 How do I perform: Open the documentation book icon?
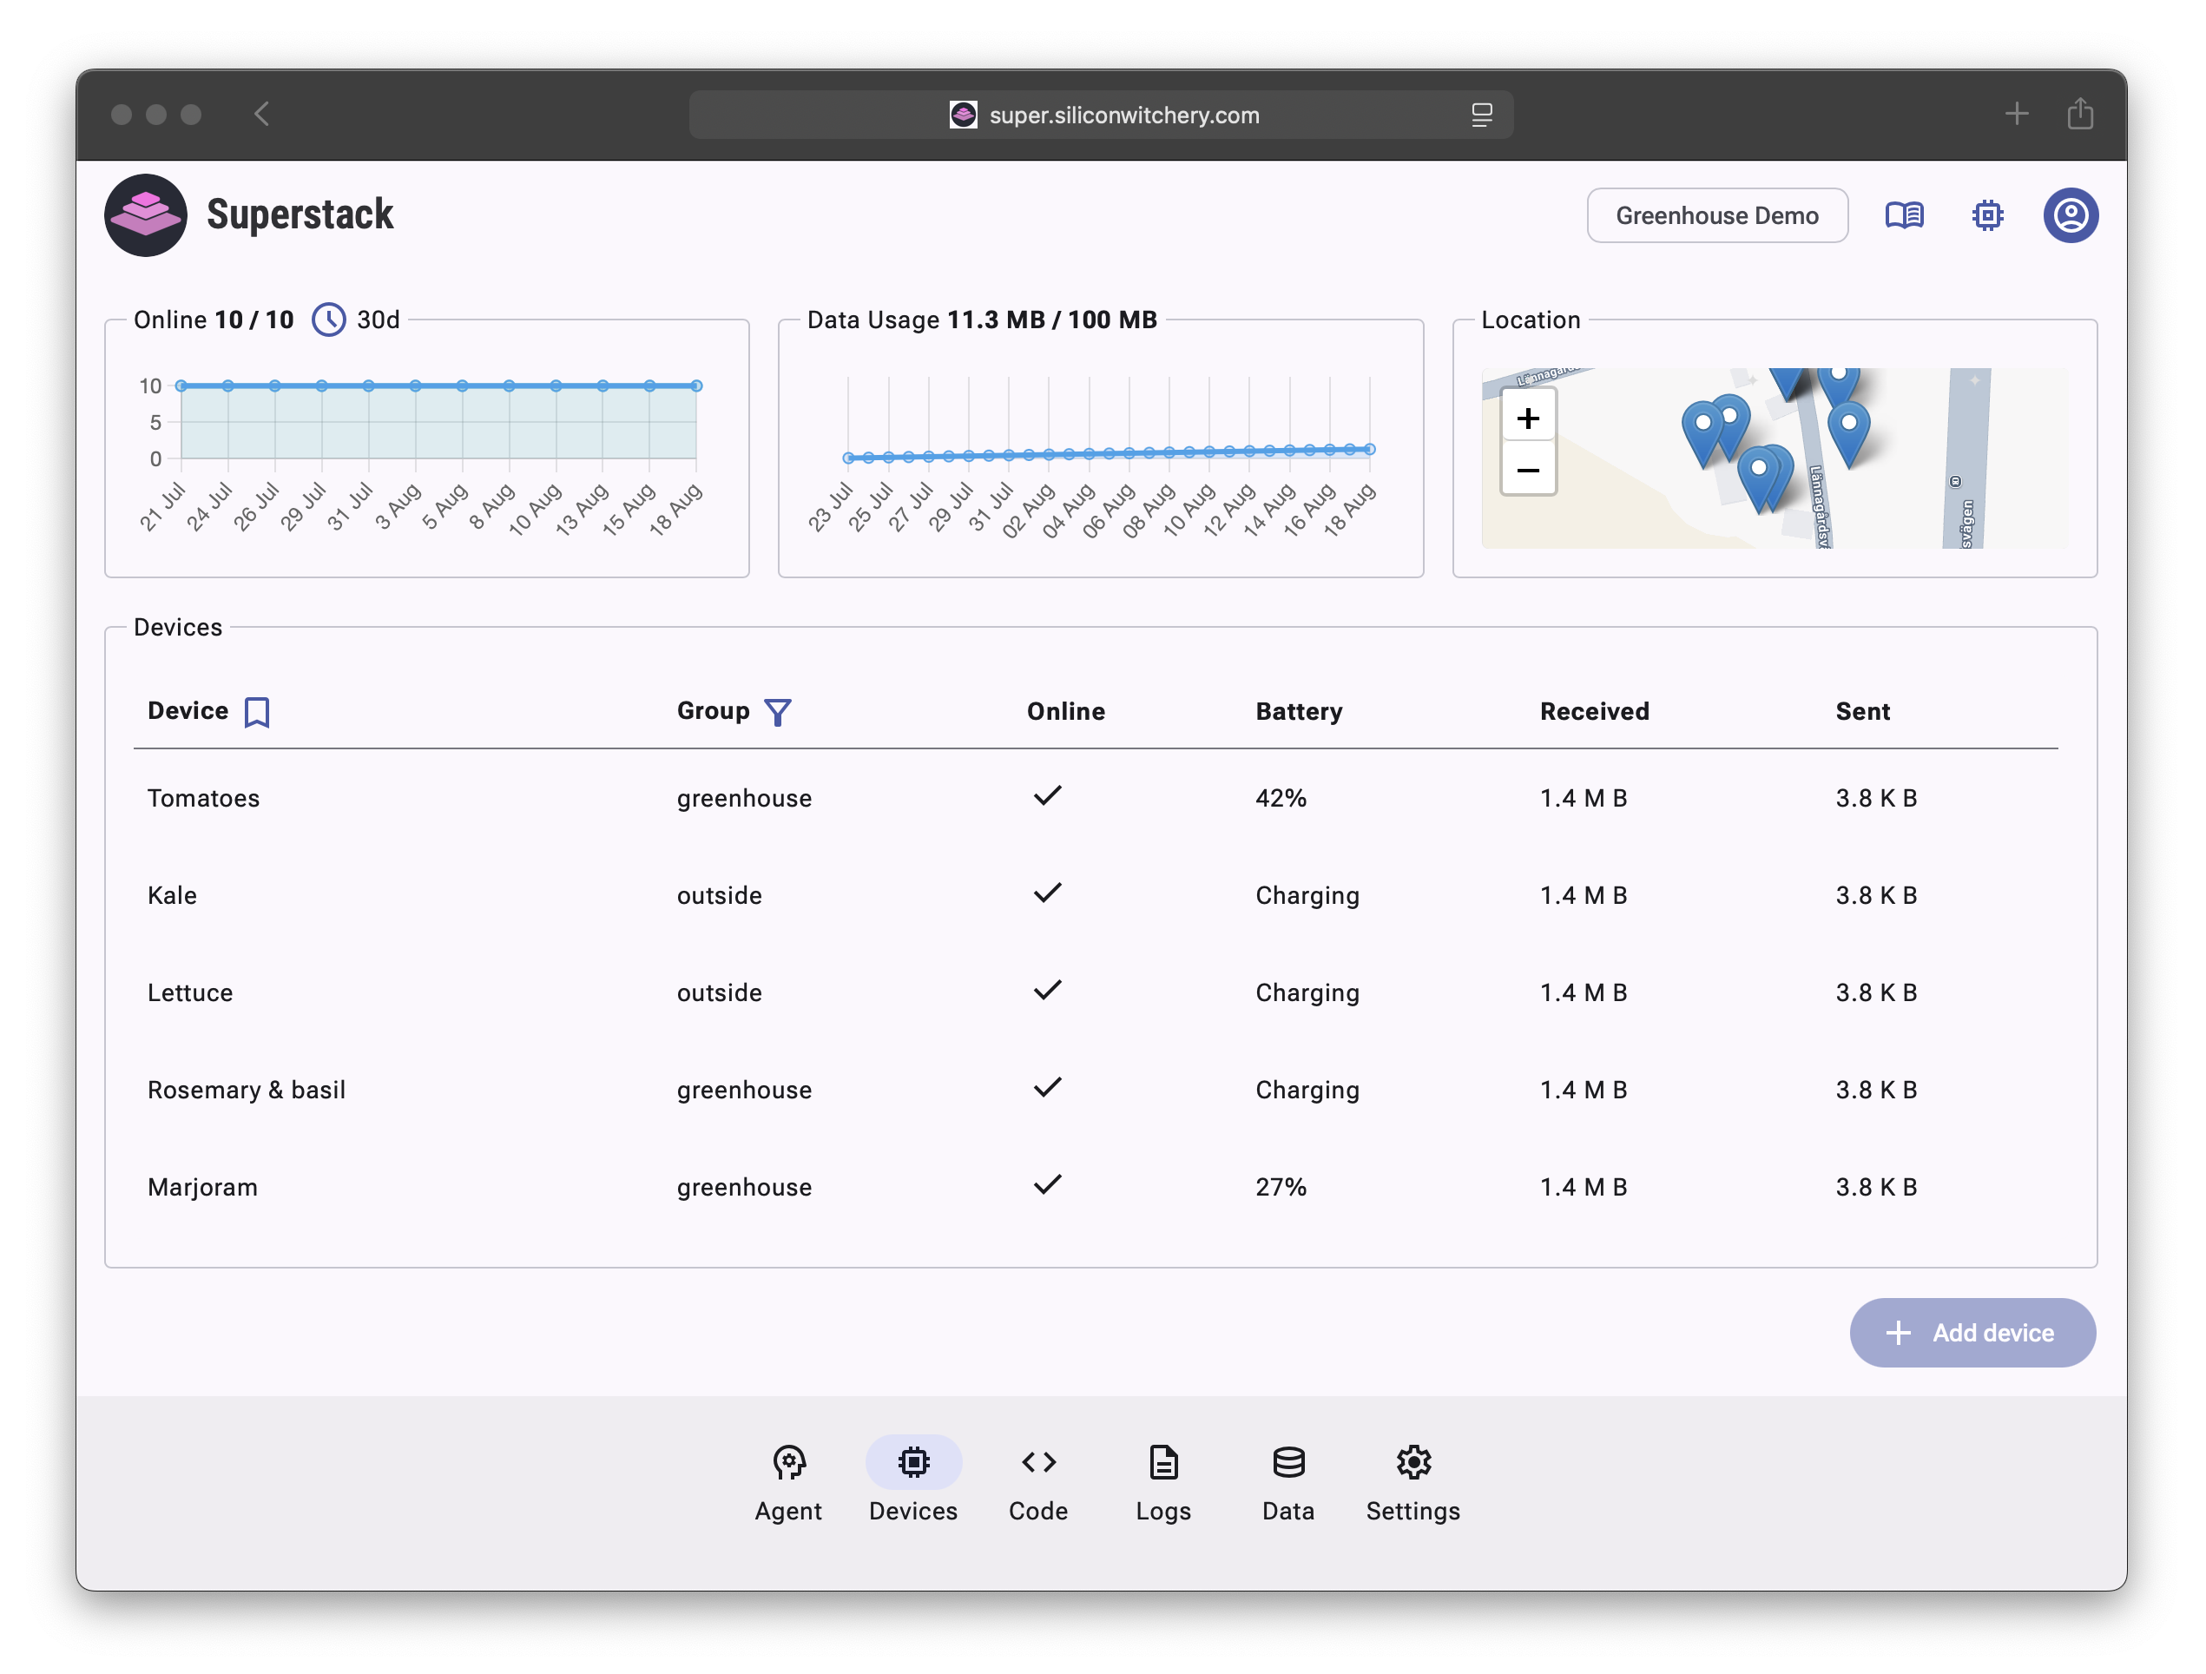click(x=1904, y=215)
